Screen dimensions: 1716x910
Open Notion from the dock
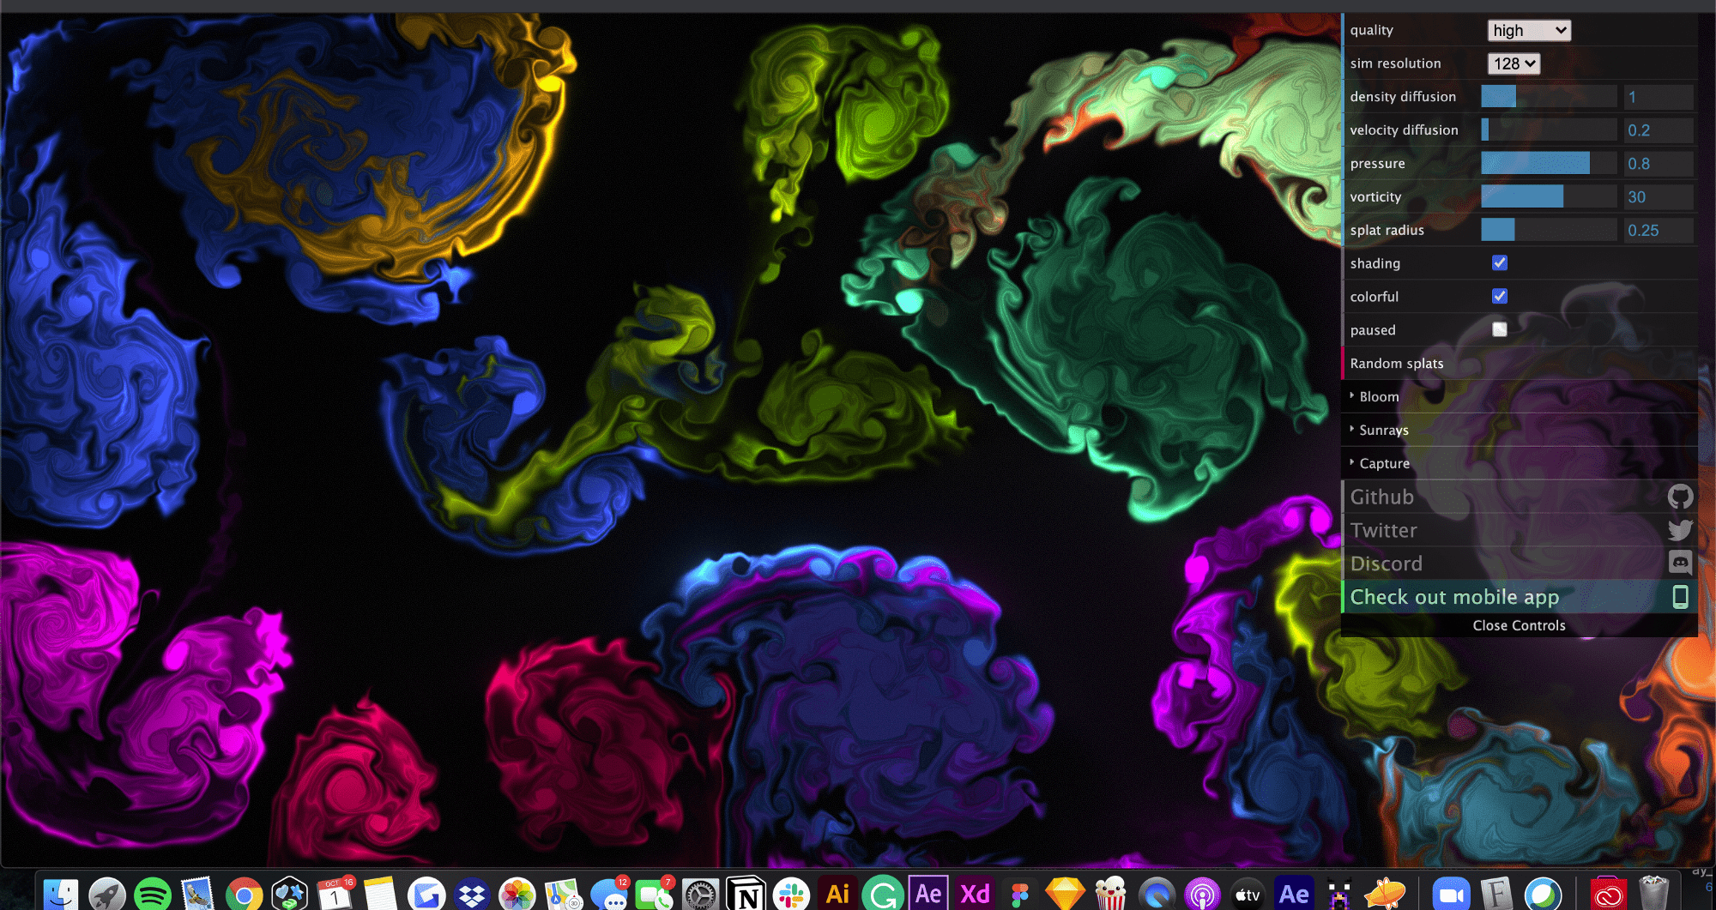tap(746, 895)
